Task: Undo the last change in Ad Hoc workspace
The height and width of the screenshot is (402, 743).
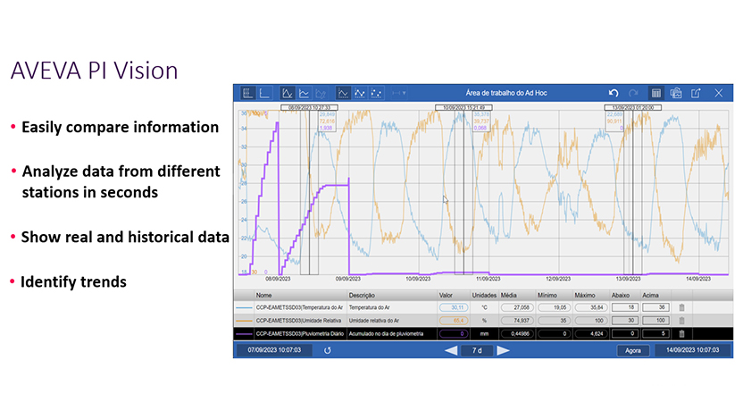Action: [614, 93]
